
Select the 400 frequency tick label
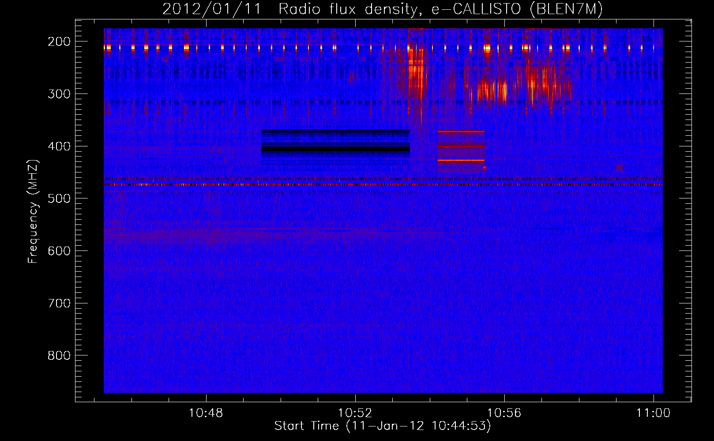pyautogui.click(x=59, y=146)
